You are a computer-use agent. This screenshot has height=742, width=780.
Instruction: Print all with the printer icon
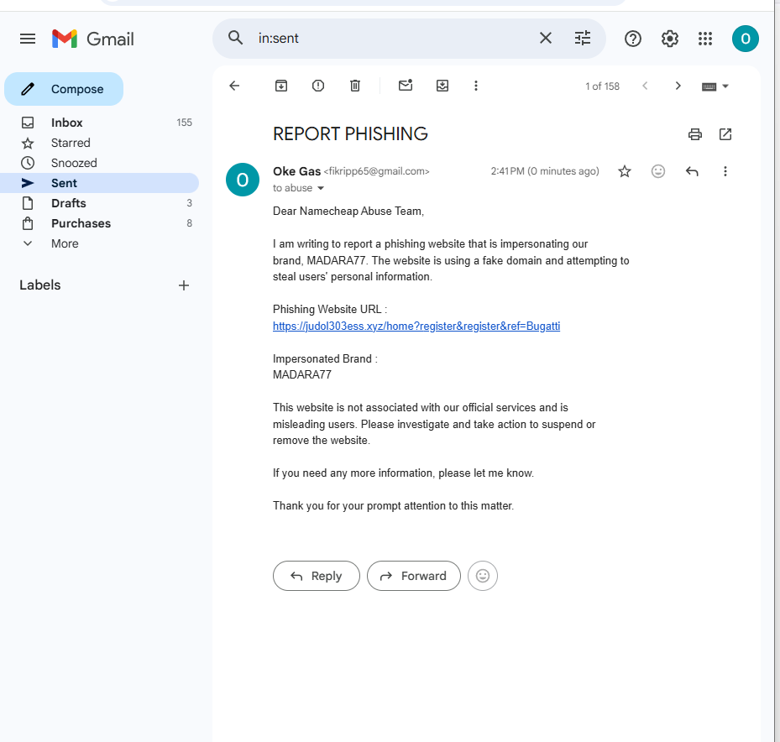pos(695,134)
